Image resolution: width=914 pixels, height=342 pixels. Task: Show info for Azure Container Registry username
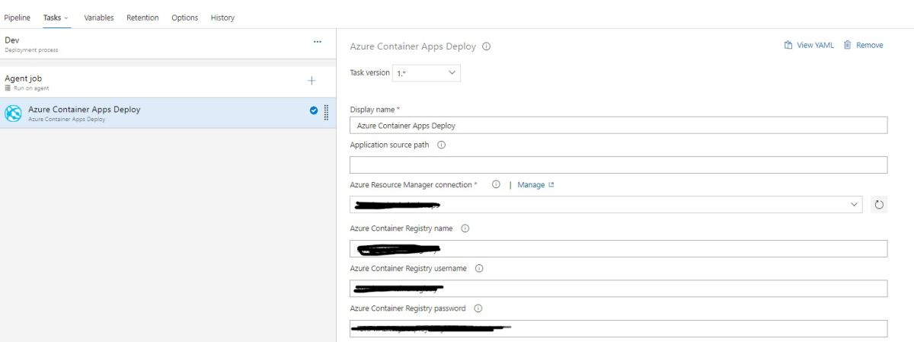click(x=479, y=268)
